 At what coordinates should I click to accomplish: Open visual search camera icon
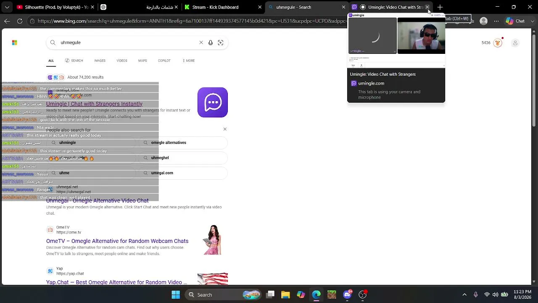point(221,43)
